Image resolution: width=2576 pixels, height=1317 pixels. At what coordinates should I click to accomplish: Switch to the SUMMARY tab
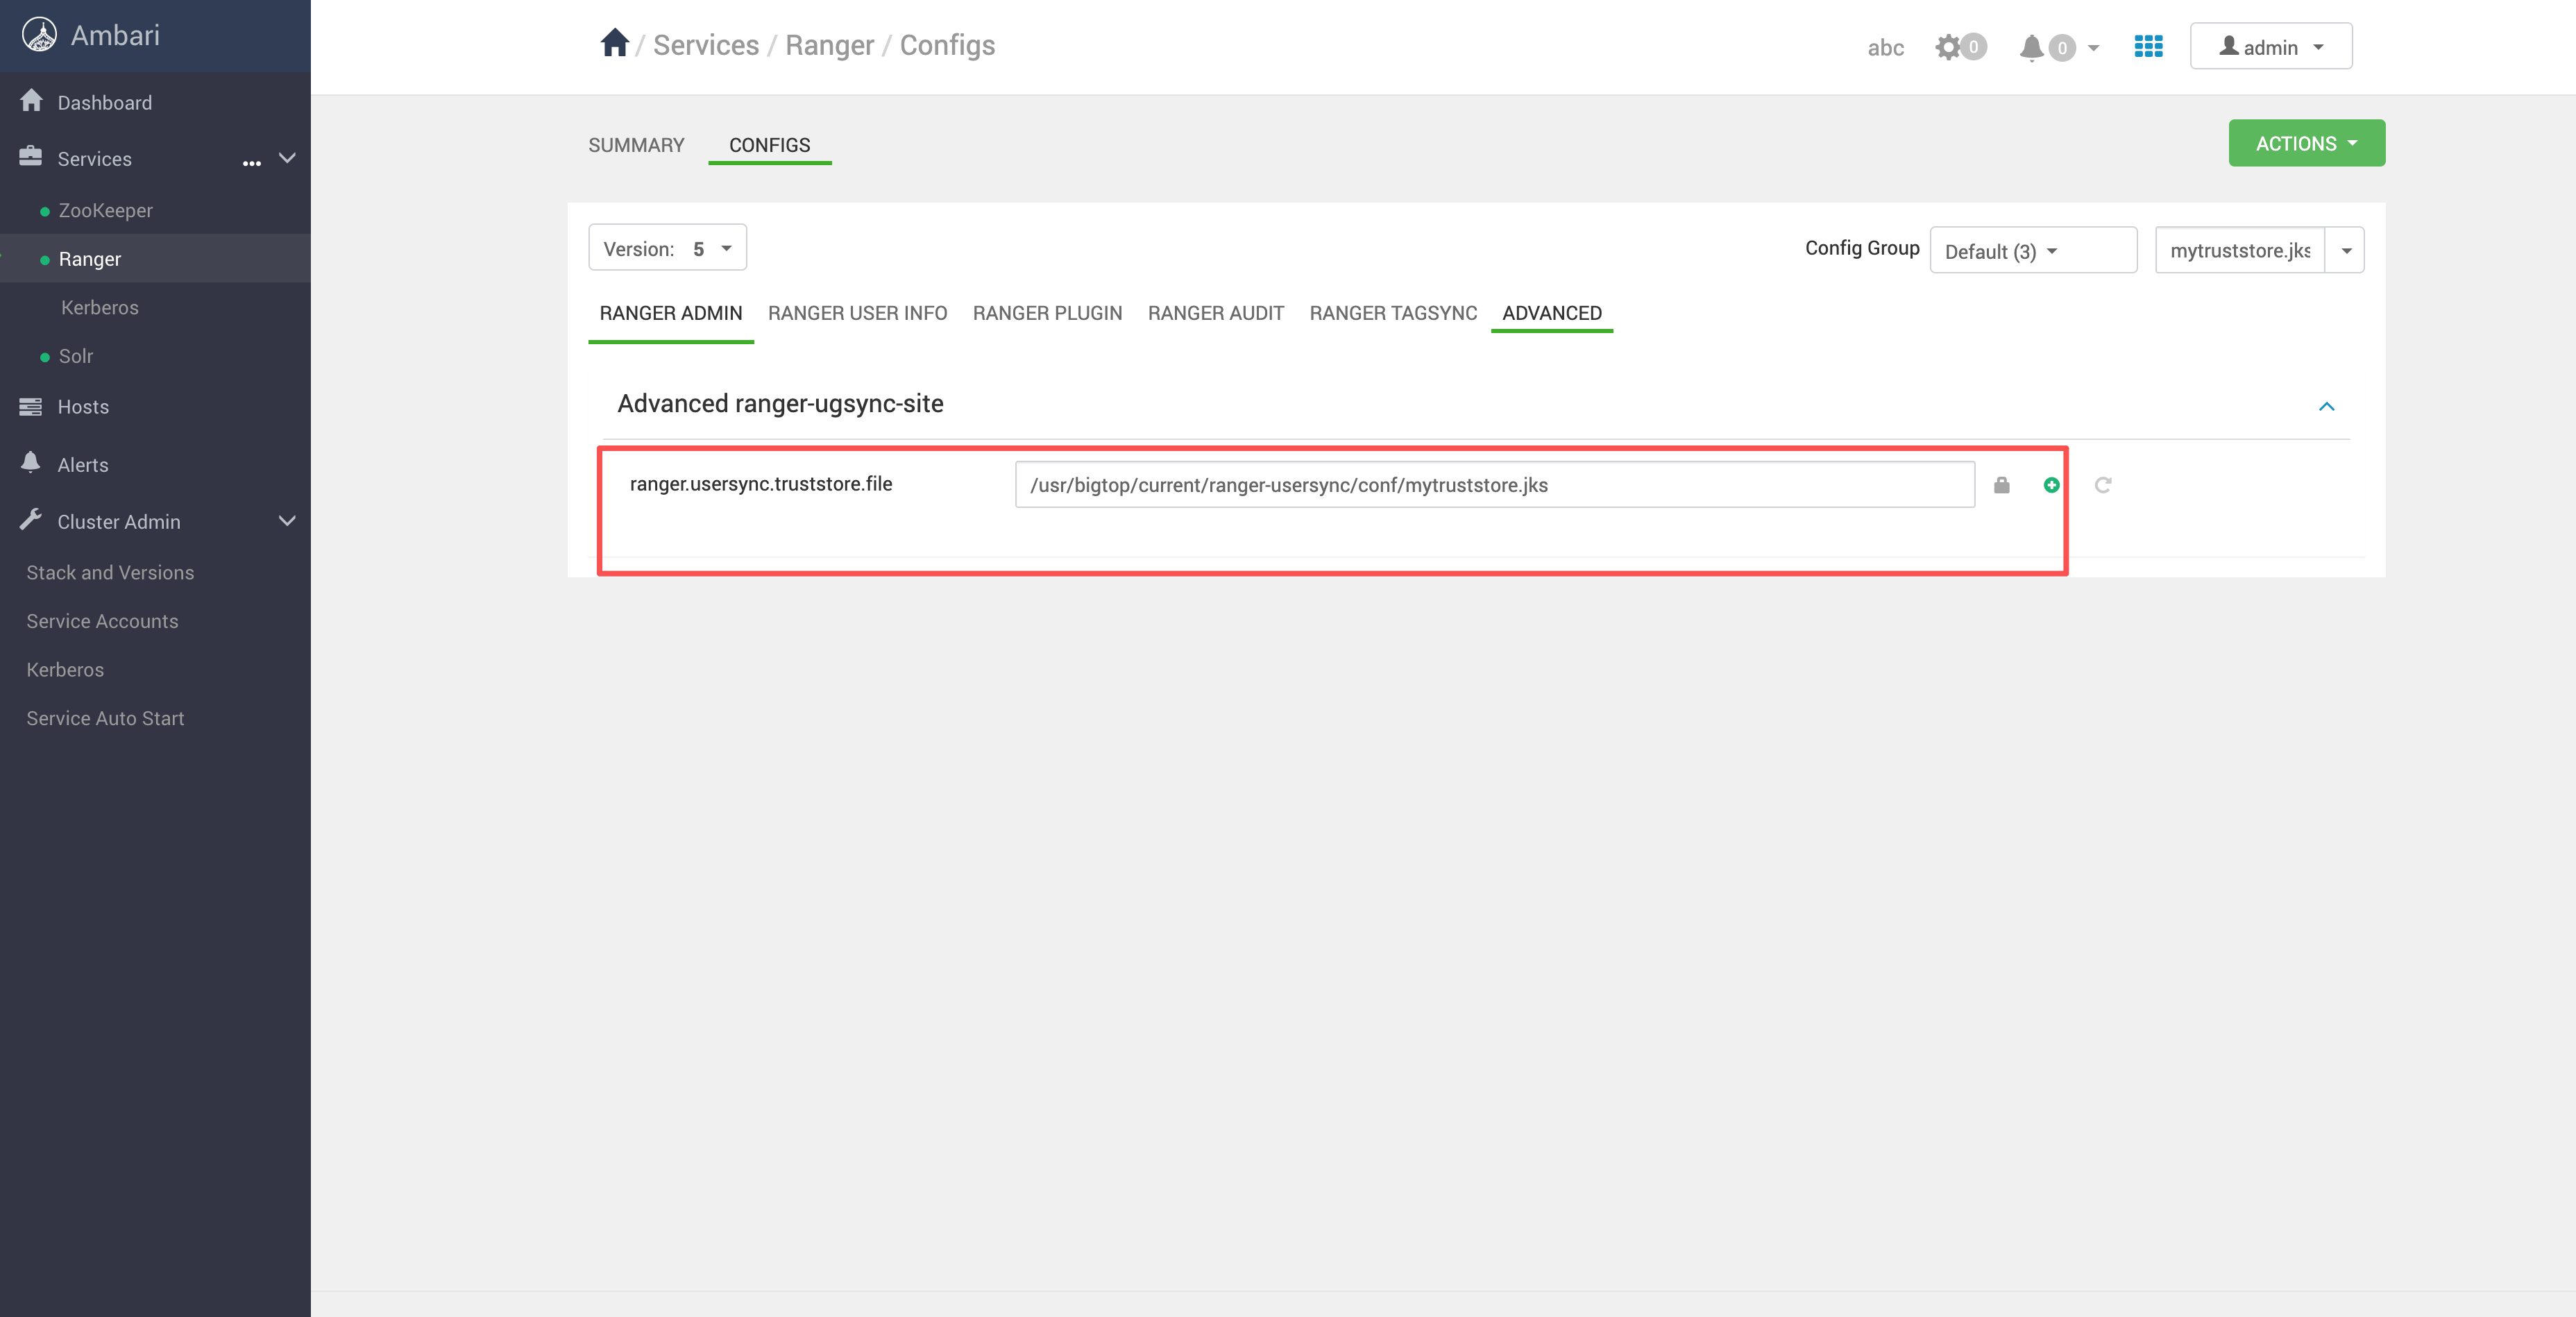click(x=636, y=145)
